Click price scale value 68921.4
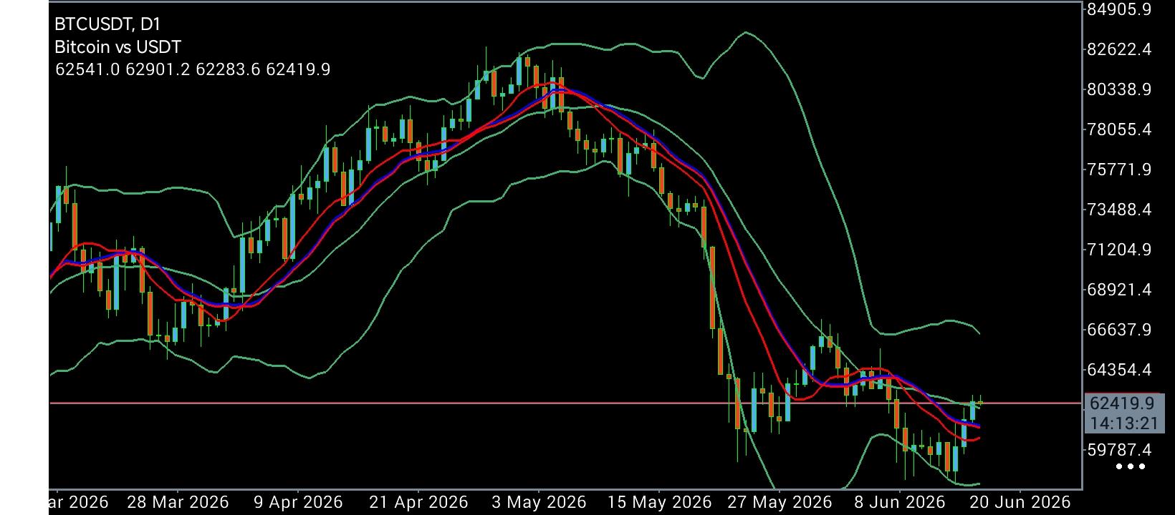The image size is (1175, 515). tap(1118, 290)
